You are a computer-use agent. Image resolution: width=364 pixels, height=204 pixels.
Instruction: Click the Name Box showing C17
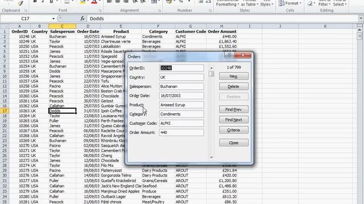26,19
